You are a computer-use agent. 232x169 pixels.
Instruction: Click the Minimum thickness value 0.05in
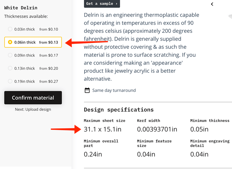(x=199, y=129)
